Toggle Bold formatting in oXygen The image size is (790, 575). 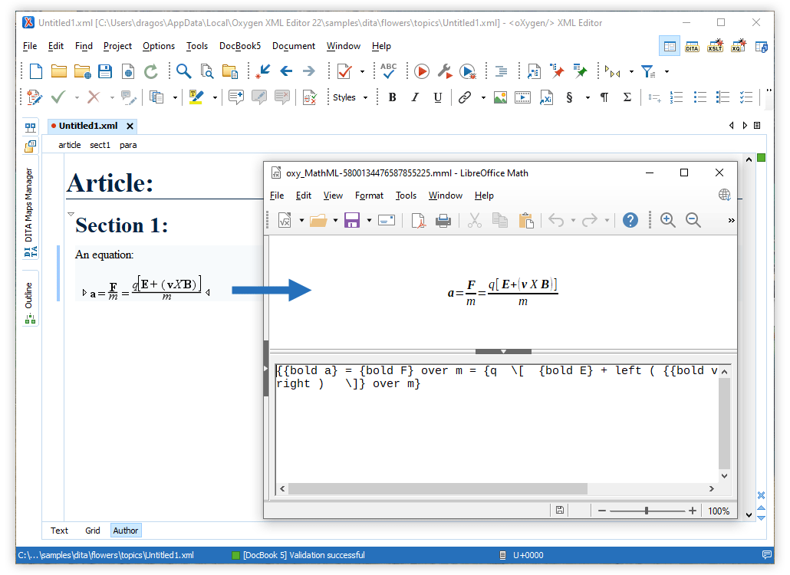pyautogui.click(x=392, y=97)
